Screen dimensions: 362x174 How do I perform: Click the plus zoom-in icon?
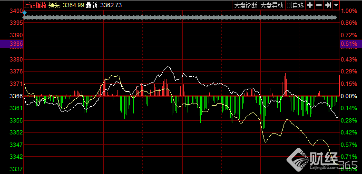(310, 5)
